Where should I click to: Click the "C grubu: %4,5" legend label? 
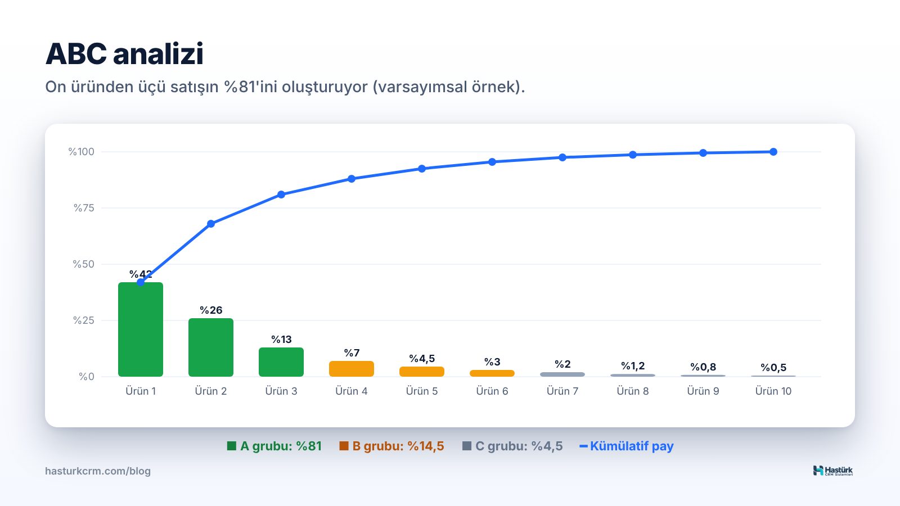pos(519,446)
